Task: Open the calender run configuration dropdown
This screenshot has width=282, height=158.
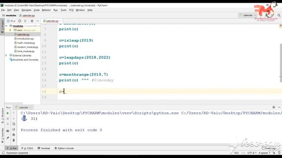Action: click(x=248, y=15)
